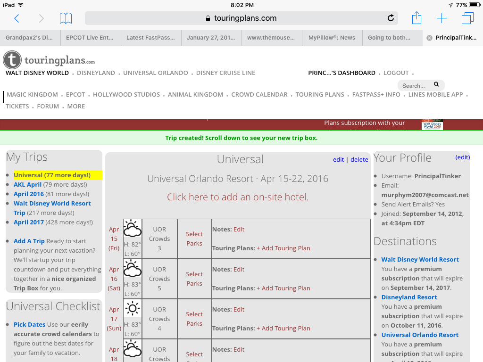Click Pick Dates in Universal Checklist

click(x=29, y=324)
